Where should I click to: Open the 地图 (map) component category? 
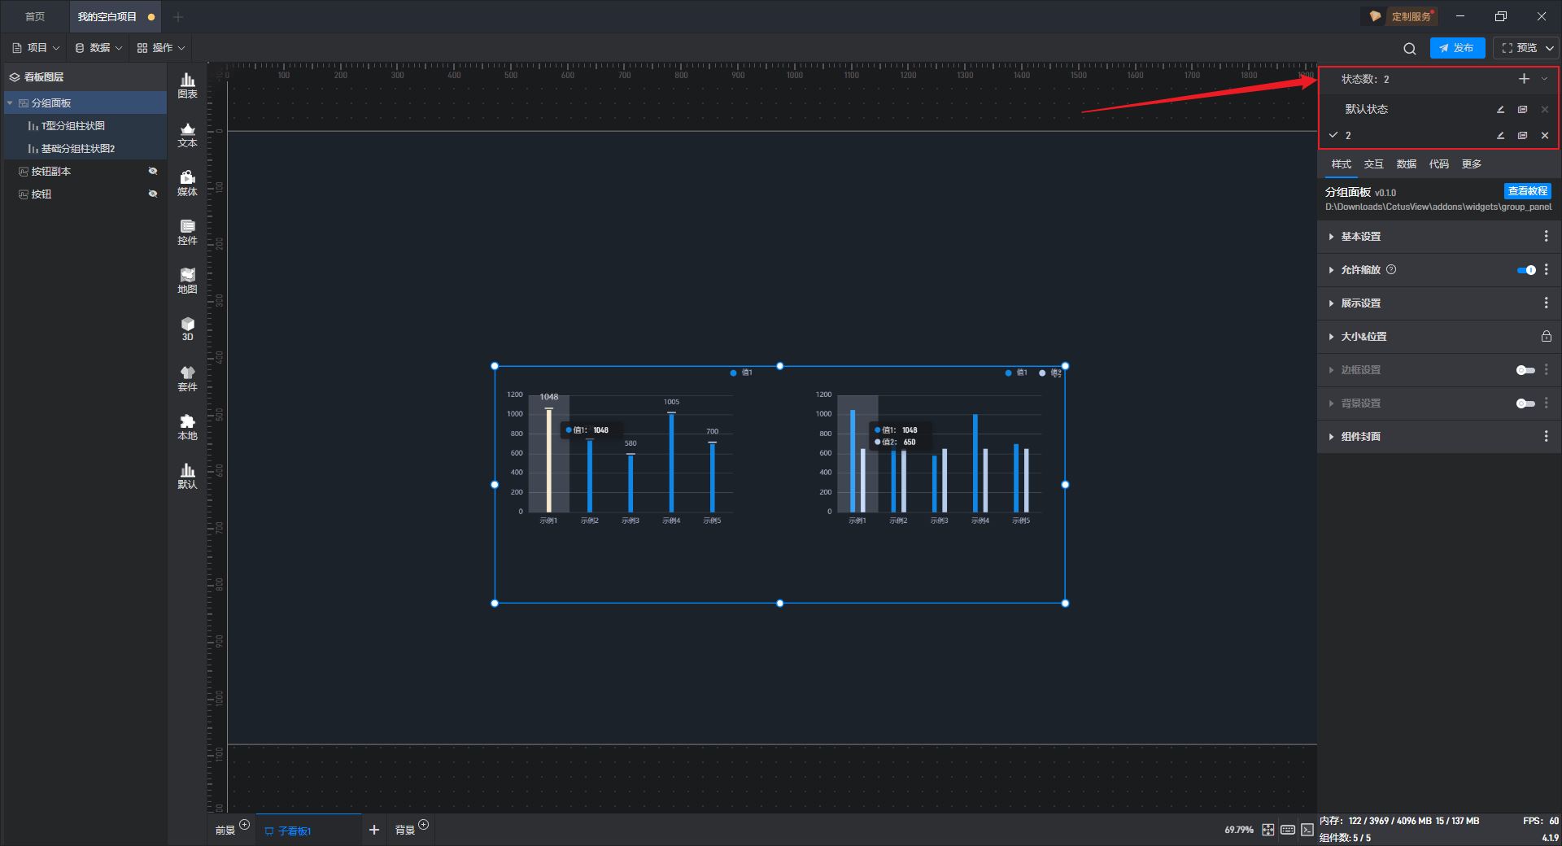(187, 281)
